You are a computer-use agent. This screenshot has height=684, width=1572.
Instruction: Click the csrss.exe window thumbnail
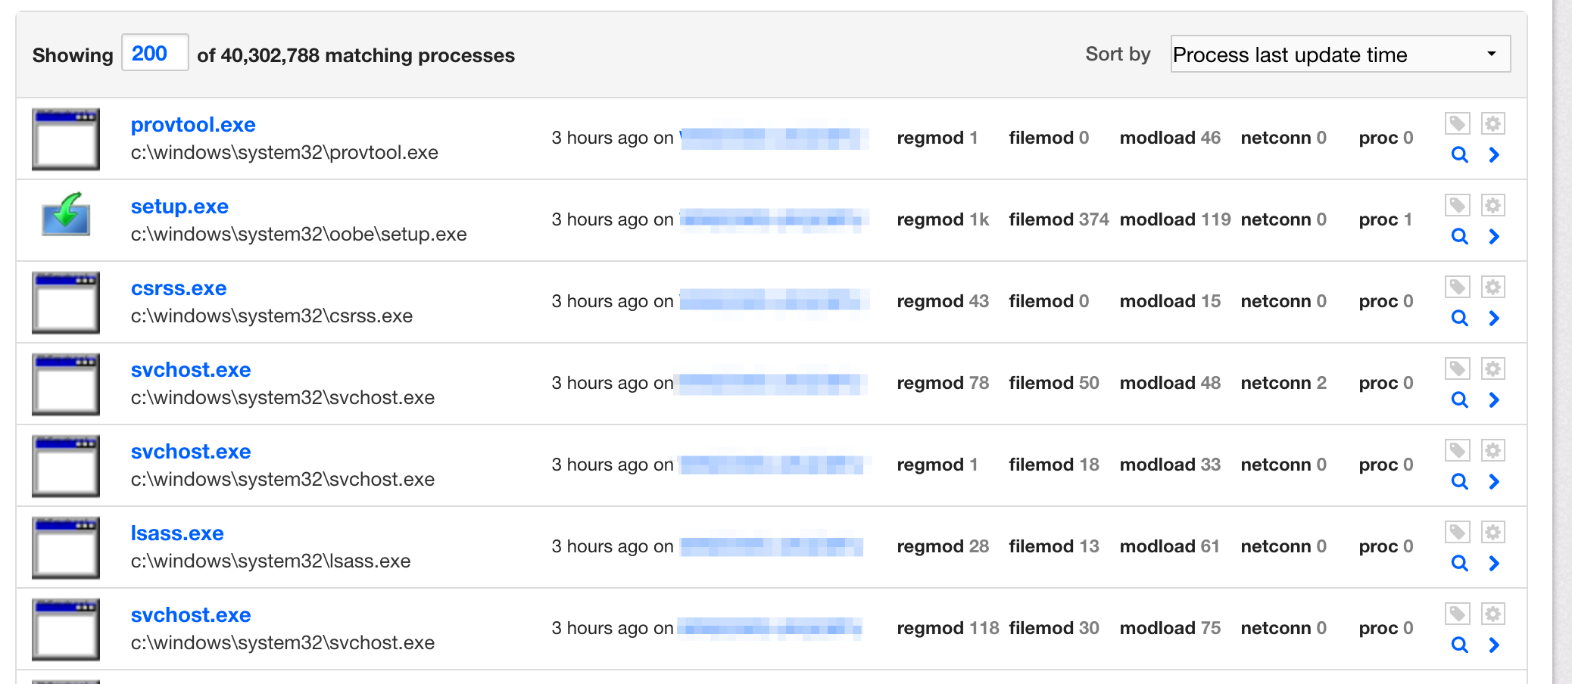(x=66, y=303)
